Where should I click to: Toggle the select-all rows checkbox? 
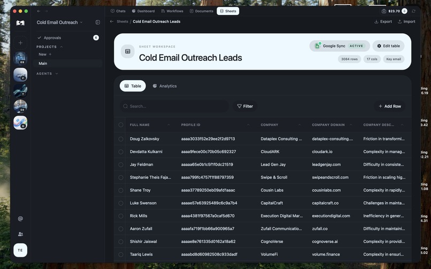tap(121, 125)
